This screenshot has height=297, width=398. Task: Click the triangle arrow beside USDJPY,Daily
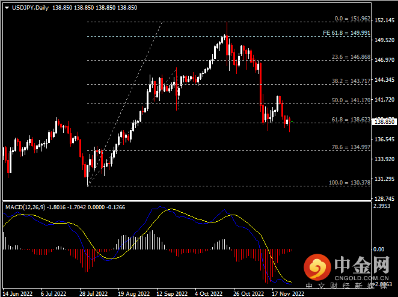(x=6, y=7)
